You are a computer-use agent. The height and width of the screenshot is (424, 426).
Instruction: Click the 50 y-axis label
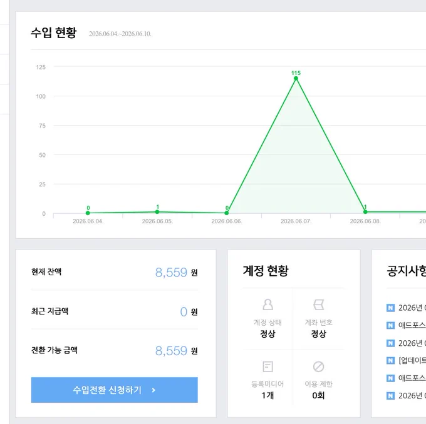click(x=42, y=155)
